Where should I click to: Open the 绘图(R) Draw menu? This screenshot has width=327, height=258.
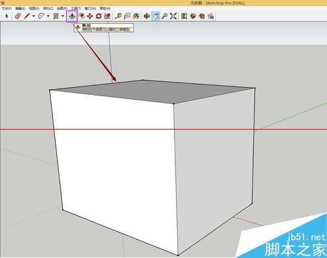62,9
